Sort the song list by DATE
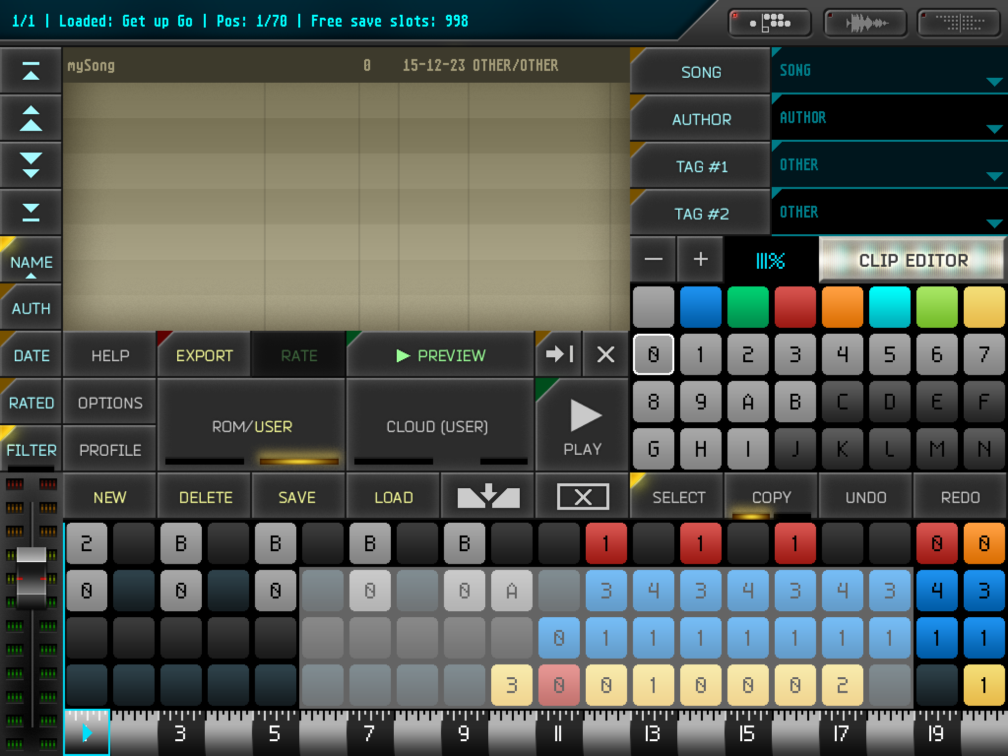The width and height of the screenshot is (1008, 756). pos(31,355)
